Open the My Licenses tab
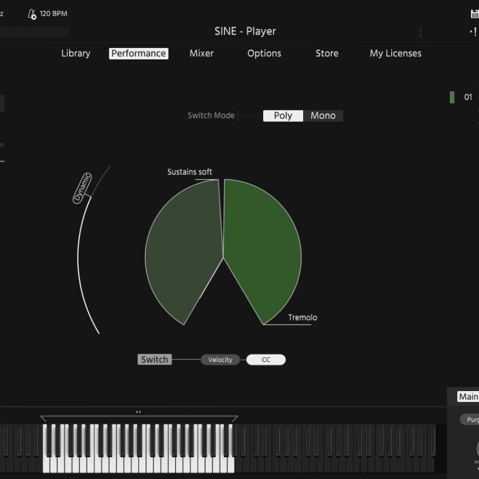The width and height of the screenshot is (479, 479). tap(395, 53)
